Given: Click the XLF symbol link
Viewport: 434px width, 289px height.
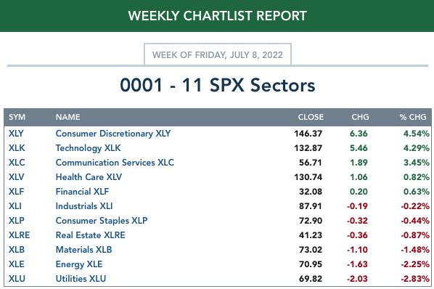Looking at the screenshot, I should click(x=16, y=192).
